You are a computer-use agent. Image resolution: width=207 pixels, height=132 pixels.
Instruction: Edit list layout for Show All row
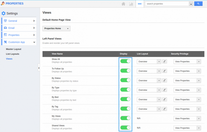[165, 61]
